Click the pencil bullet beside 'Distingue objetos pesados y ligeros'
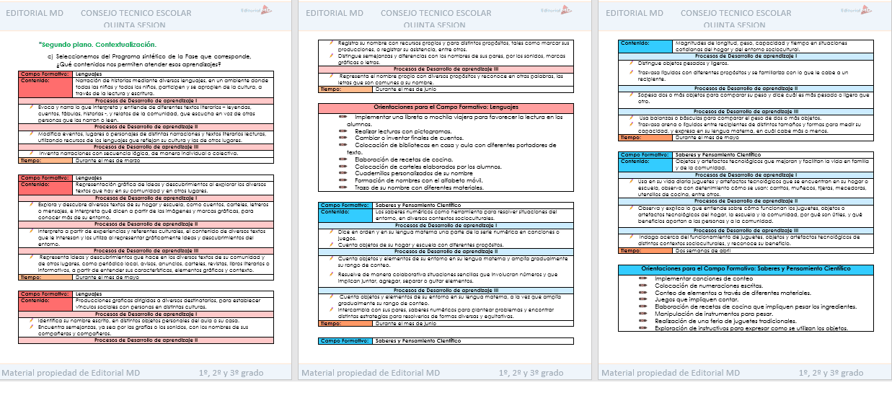This screenshot has height=406, width=892. pyautogui.click(x=632, y=63)
